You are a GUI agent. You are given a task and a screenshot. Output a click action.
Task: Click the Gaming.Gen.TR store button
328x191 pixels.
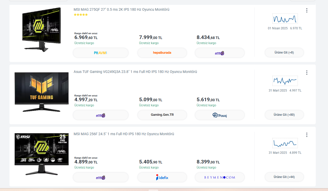162,115
